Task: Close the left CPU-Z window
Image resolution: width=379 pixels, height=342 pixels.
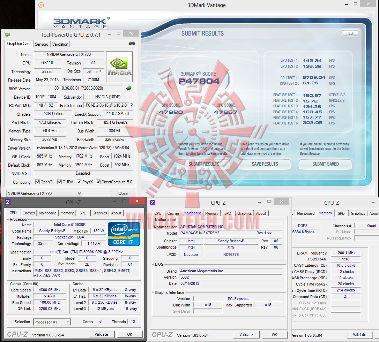Action: tap(136, 201)
